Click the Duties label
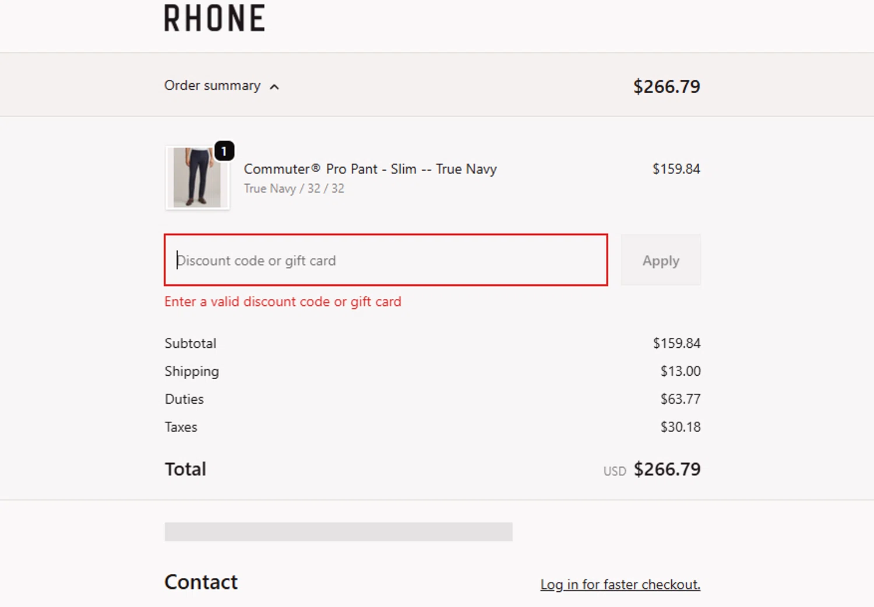Screen dimensions: 874x607 pyautogui.click(x=184, y=399)
